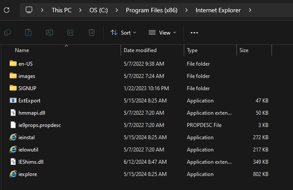Click en-US date 5/7/2022 9:38 AM
The image size is (293, 190).
pos(144,64)
